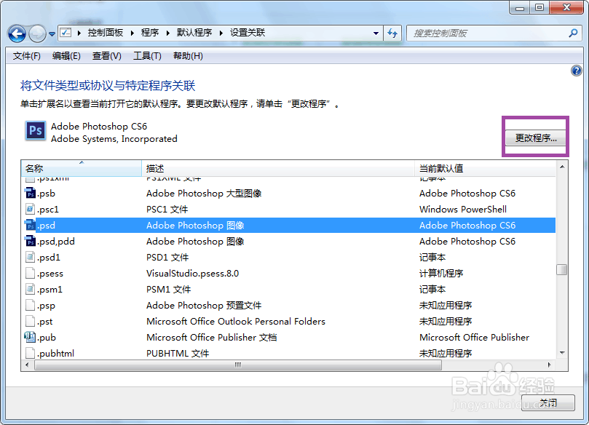Click the .psb file type icon
This screenshot has width=589, height=425.
[30, 193]
